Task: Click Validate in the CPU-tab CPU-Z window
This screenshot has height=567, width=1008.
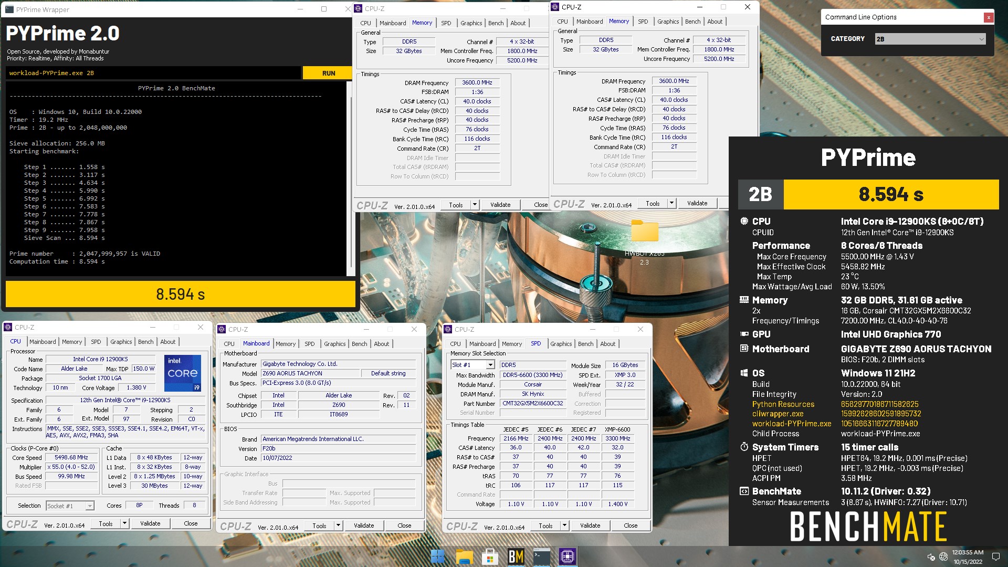Action: coord(150,523)
